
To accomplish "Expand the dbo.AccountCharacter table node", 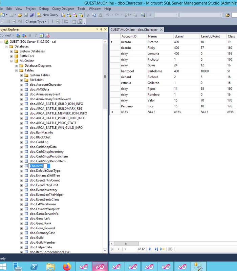I will pyautogui.click(x=21, y=85).
